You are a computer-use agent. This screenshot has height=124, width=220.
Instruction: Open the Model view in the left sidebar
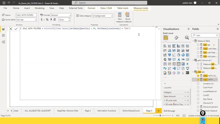tap(3, 42)
